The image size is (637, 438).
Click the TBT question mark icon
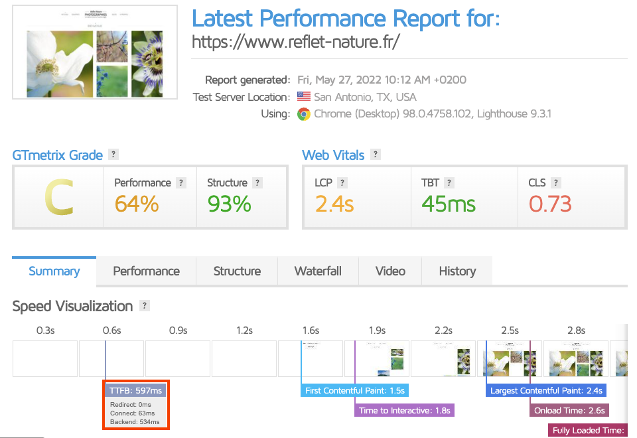tap(449, 183)
